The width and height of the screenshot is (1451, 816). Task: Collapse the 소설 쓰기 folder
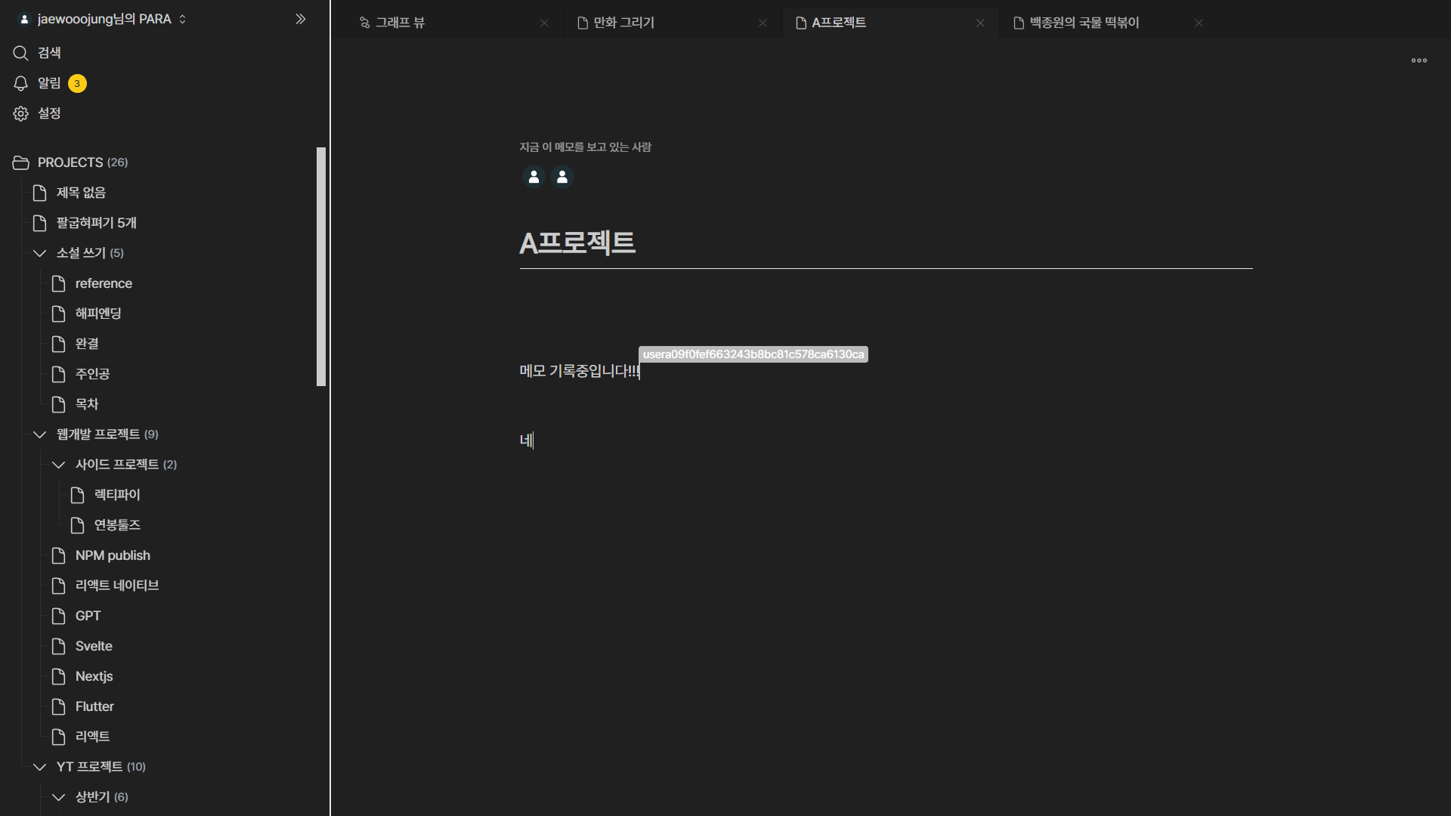coord(39,253)
